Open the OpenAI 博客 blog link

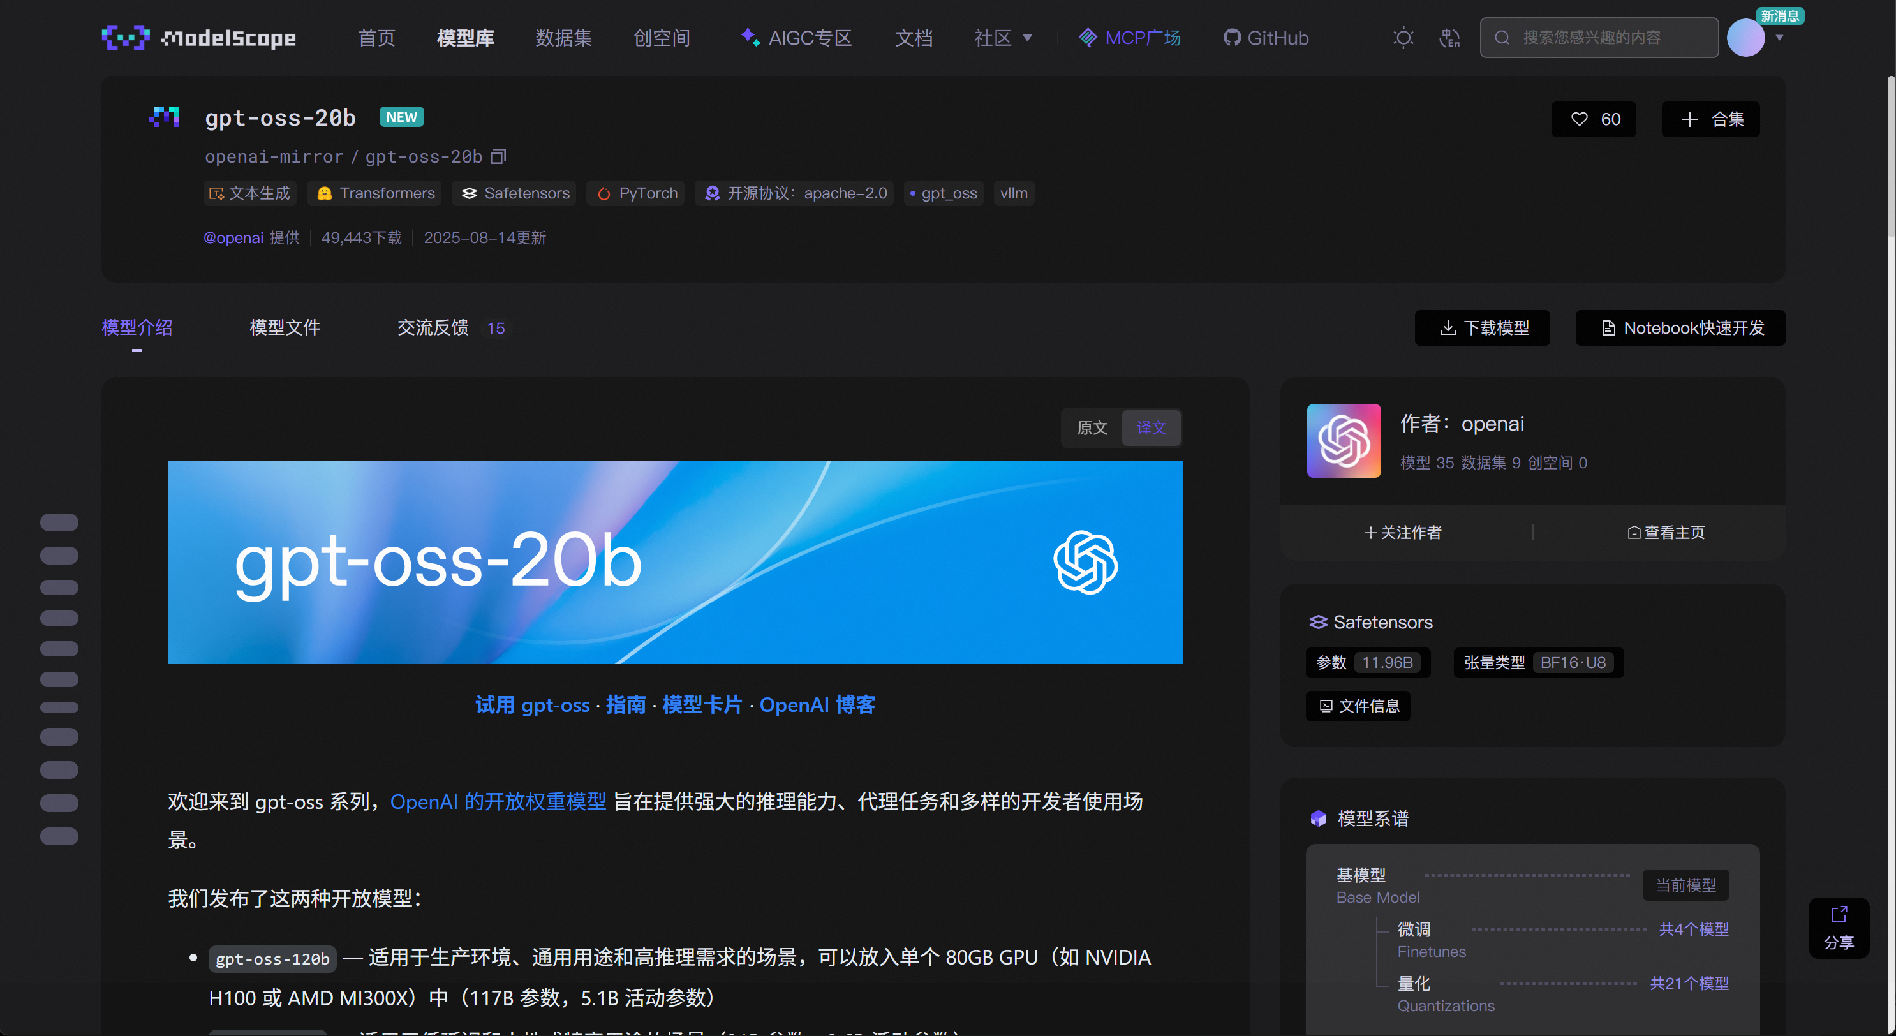point(817,705)
